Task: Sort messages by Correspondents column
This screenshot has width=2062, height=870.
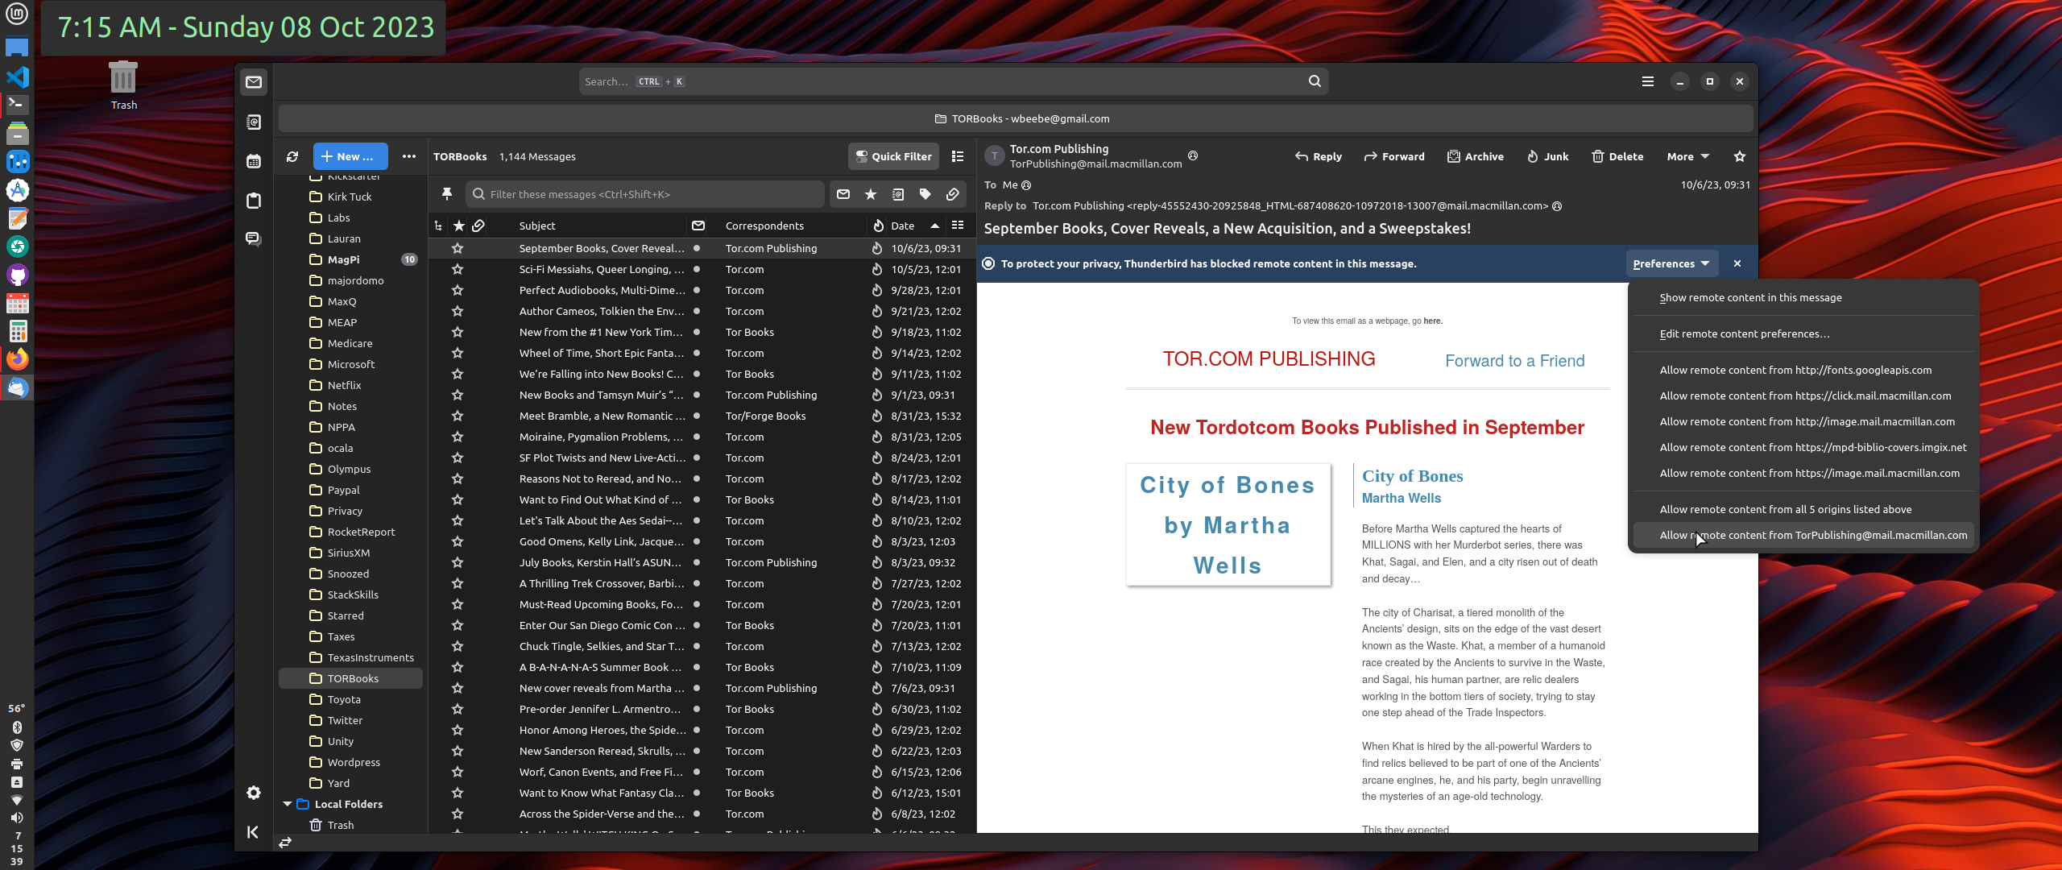Action: [764, 226]
